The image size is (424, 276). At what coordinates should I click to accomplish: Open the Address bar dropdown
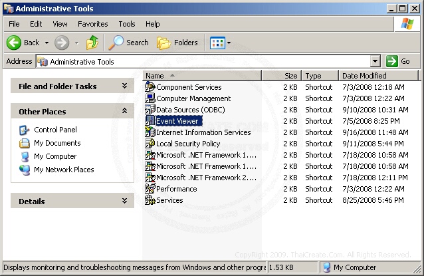tap(375, 61)
